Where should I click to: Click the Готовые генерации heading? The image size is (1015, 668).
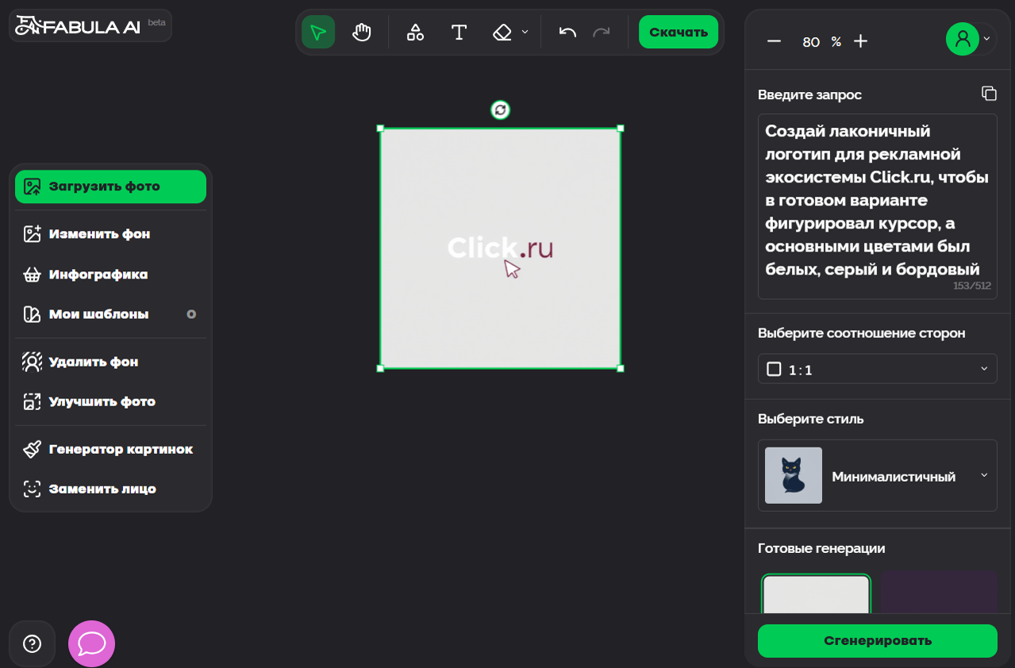pos(821,548)
